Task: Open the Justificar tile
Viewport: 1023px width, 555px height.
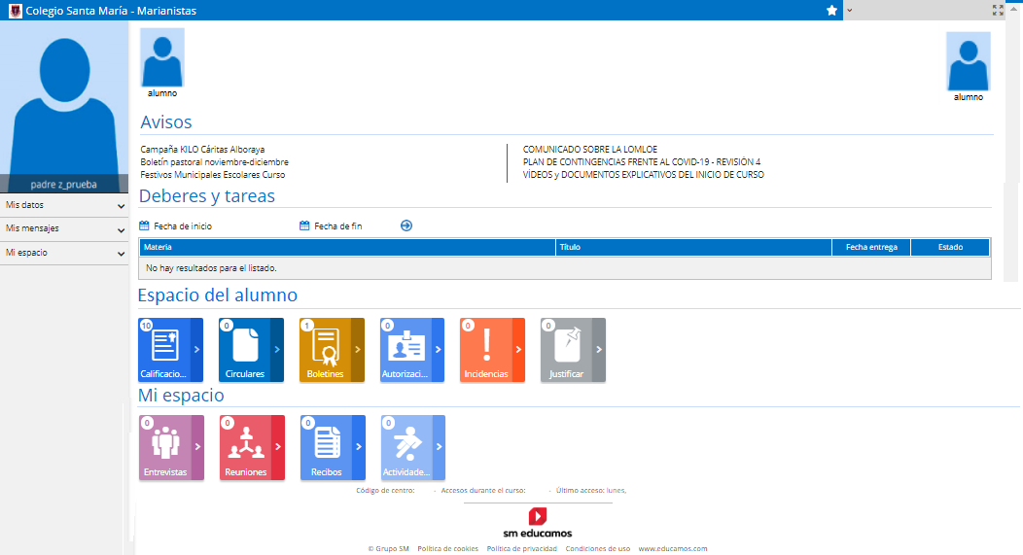Action: point(566,350)
